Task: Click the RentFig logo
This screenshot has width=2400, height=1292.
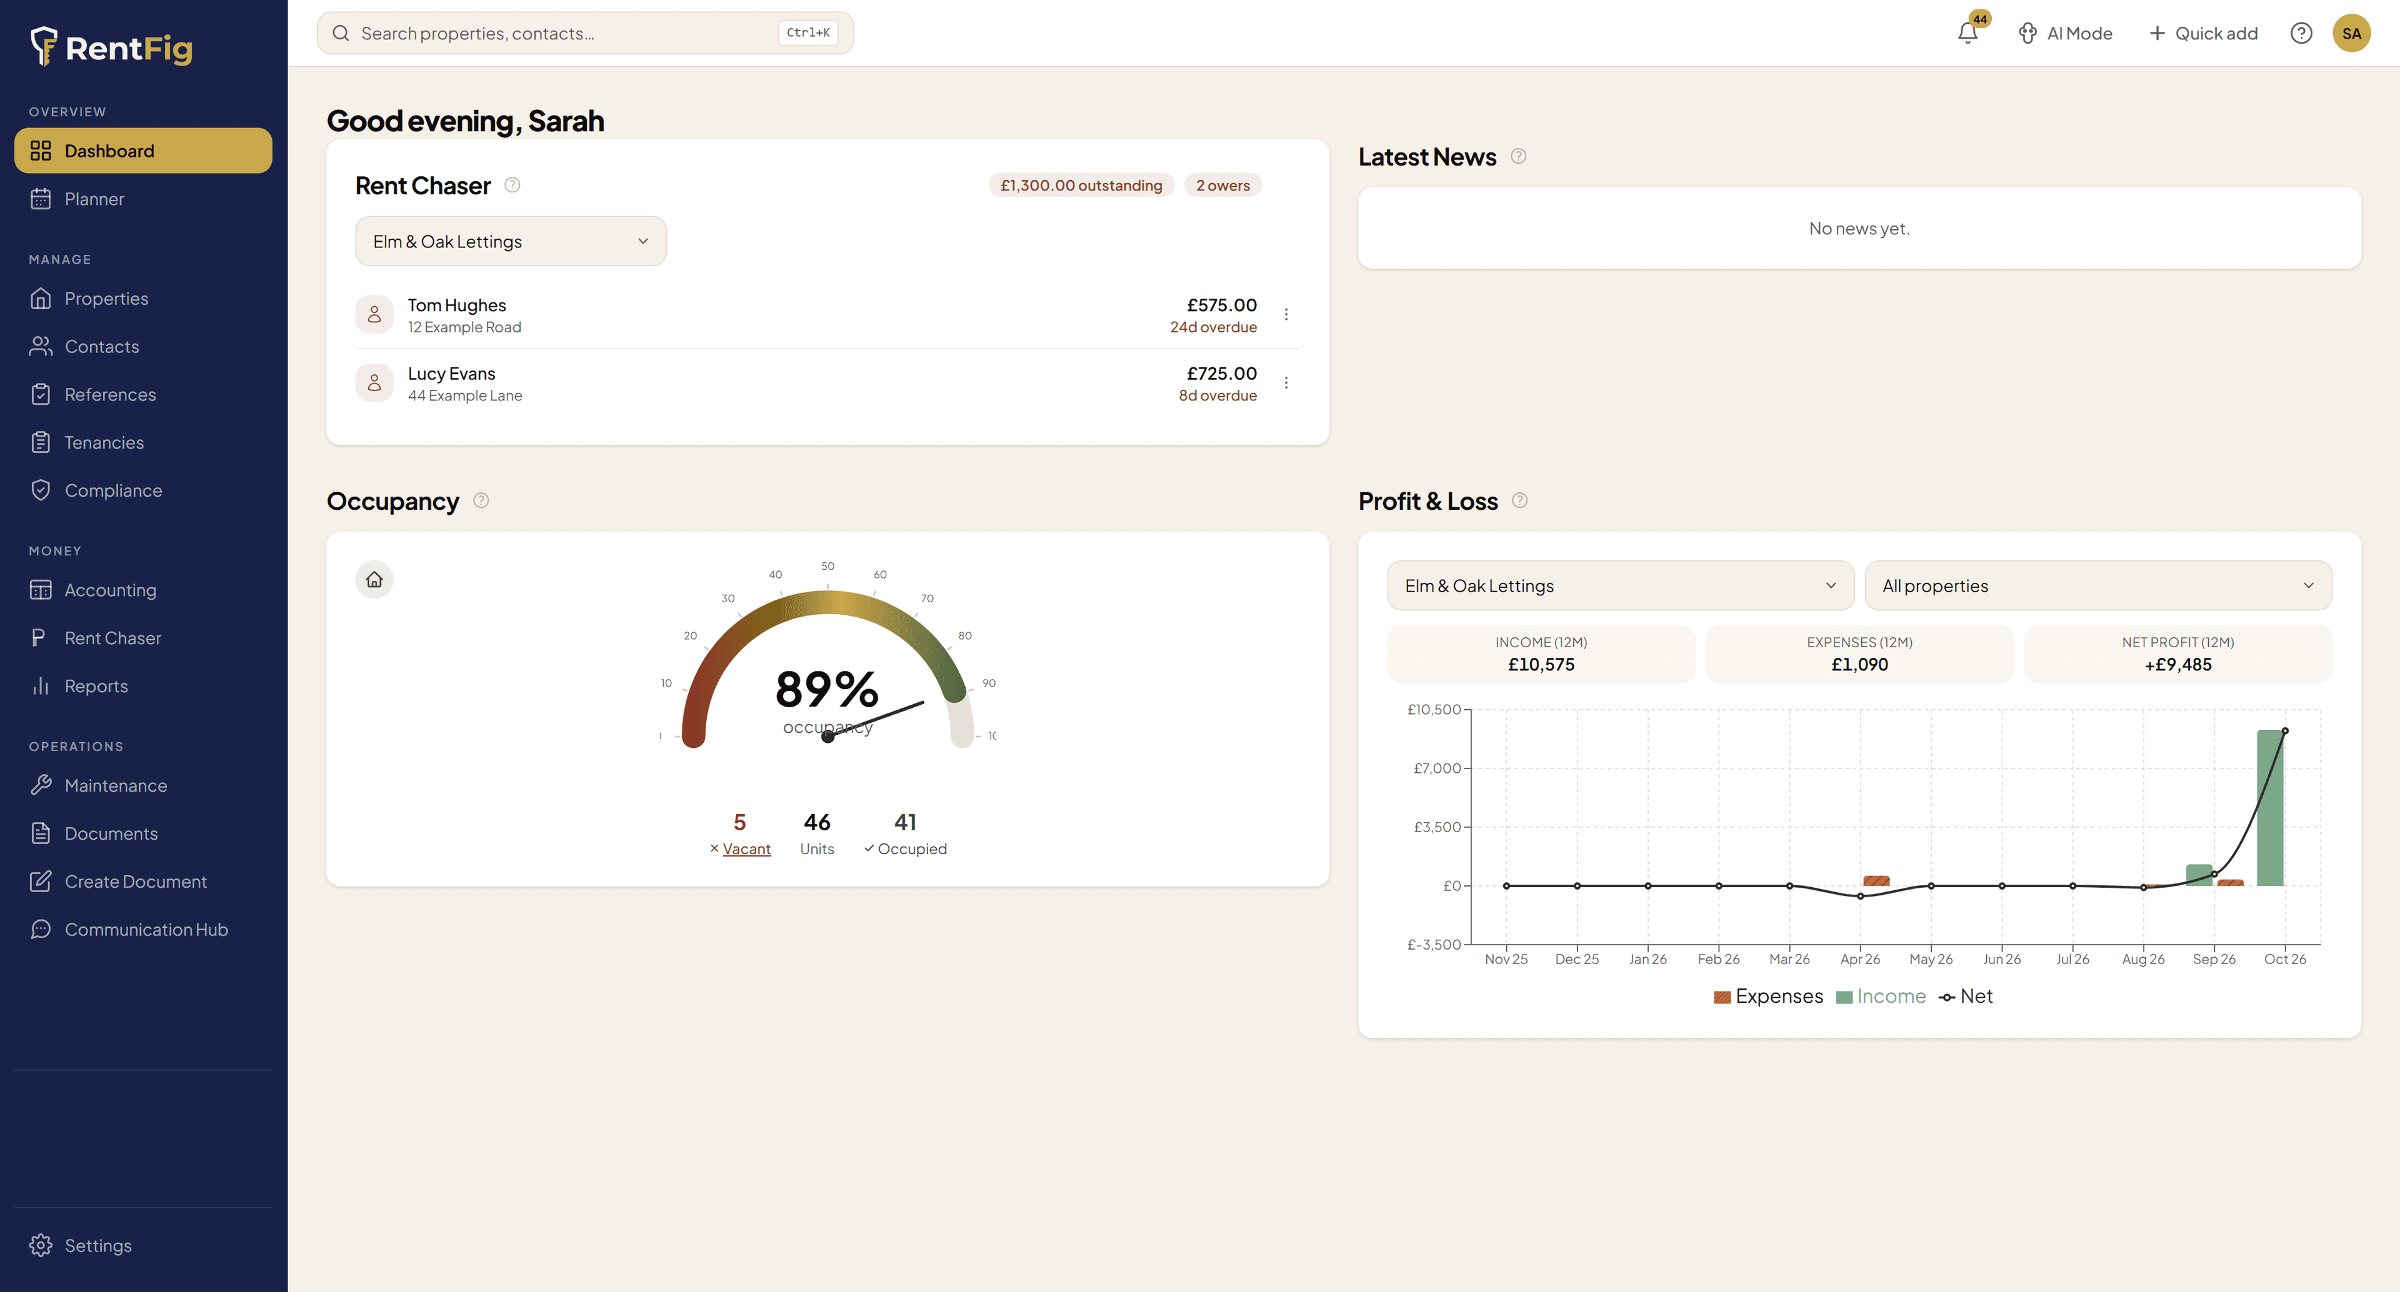Action: tap(111, 47)
